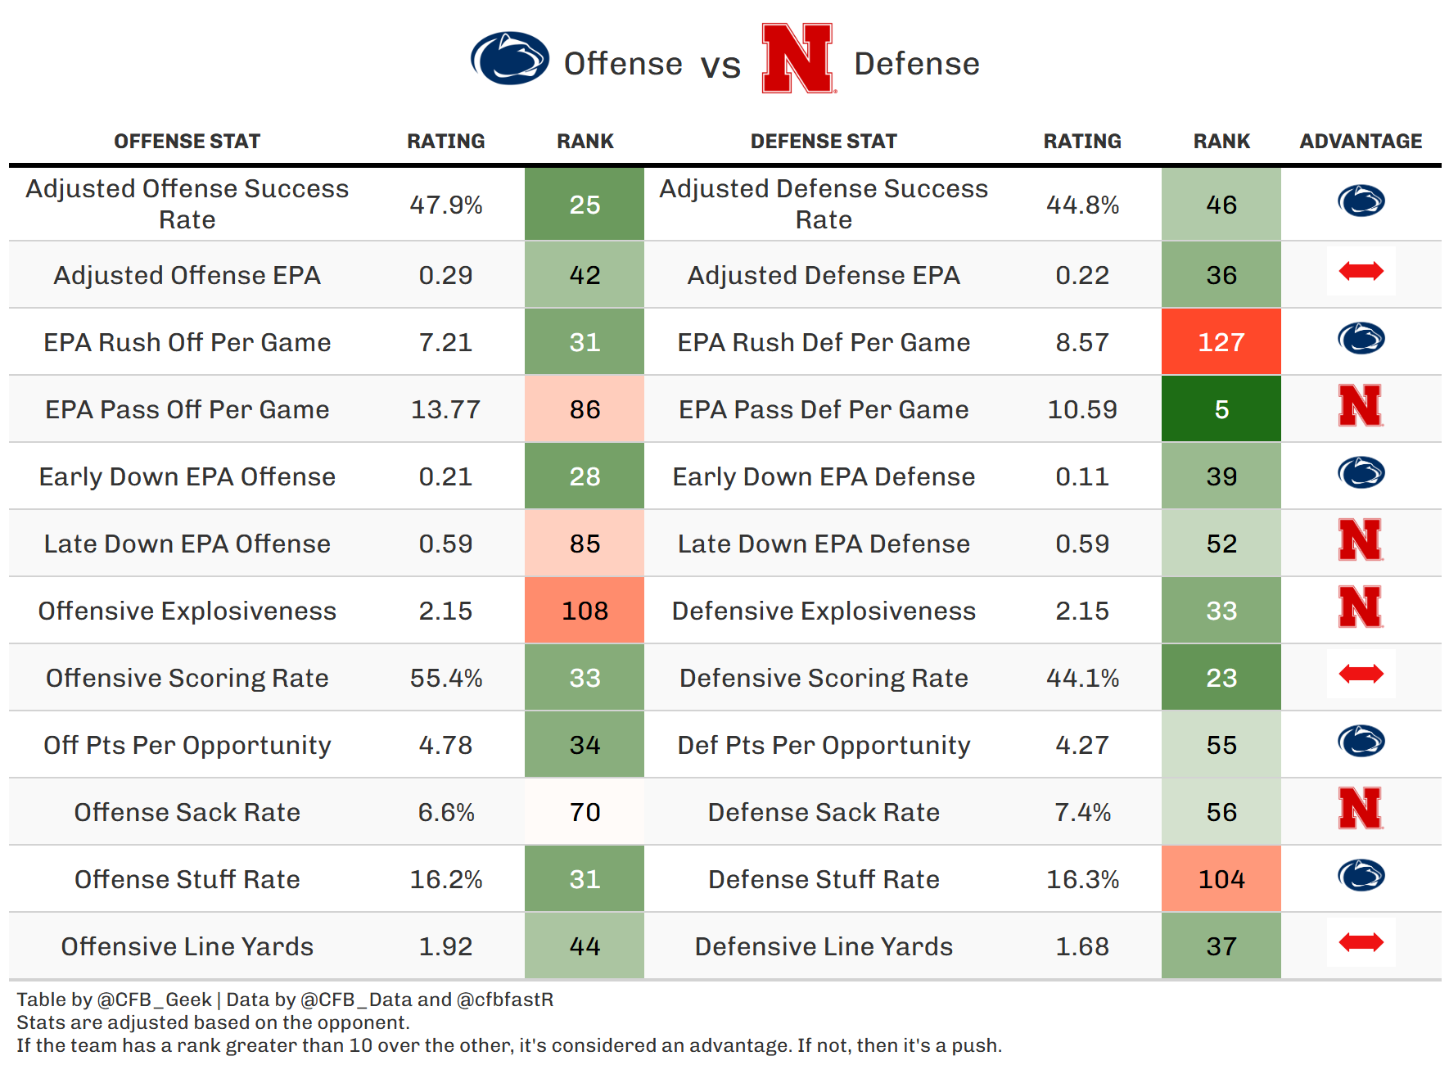The image size is (1449, 1074).
Task: Click the 55.4% Offensive Scoring Rate rating
Action: 446,678
